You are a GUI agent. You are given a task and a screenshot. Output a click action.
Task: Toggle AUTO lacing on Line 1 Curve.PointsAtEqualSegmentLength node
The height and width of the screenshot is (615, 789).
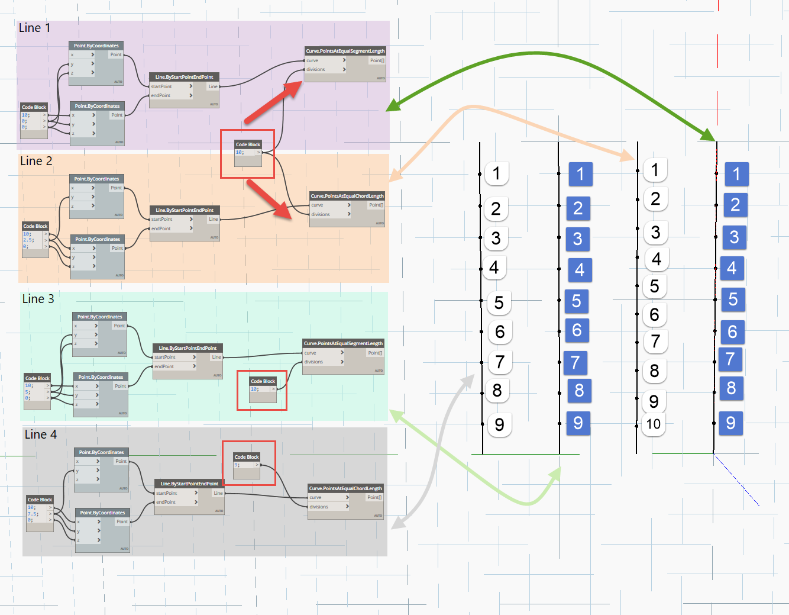[380, 78]
